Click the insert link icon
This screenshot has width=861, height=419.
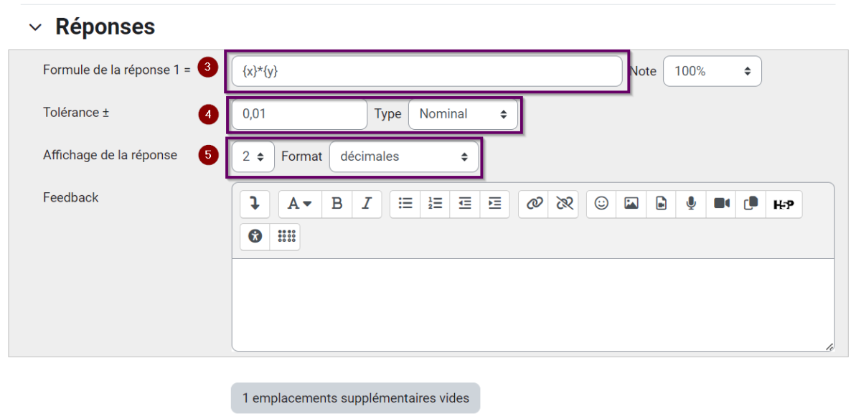click(x=534, y=204)
